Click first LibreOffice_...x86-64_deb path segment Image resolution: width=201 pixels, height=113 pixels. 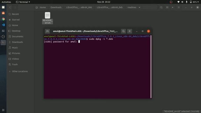point(79,7)
